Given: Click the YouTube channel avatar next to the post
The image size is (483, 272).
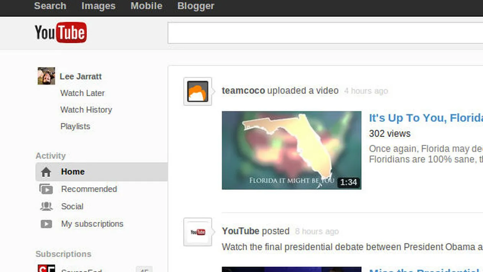Looking at the screenshot, I should (x=197, y=232).
